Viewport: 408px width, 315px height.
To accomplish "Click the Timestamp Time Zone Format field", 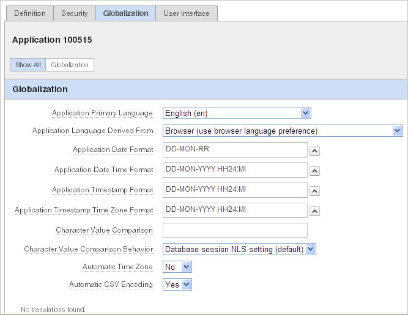I will click(235, 210).
